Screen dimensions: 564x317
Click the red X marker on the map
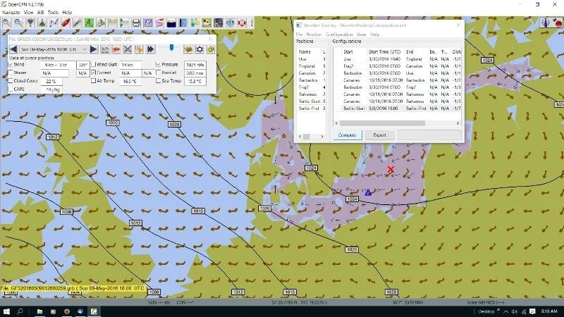pyautogui.click(x=391, y=169)
